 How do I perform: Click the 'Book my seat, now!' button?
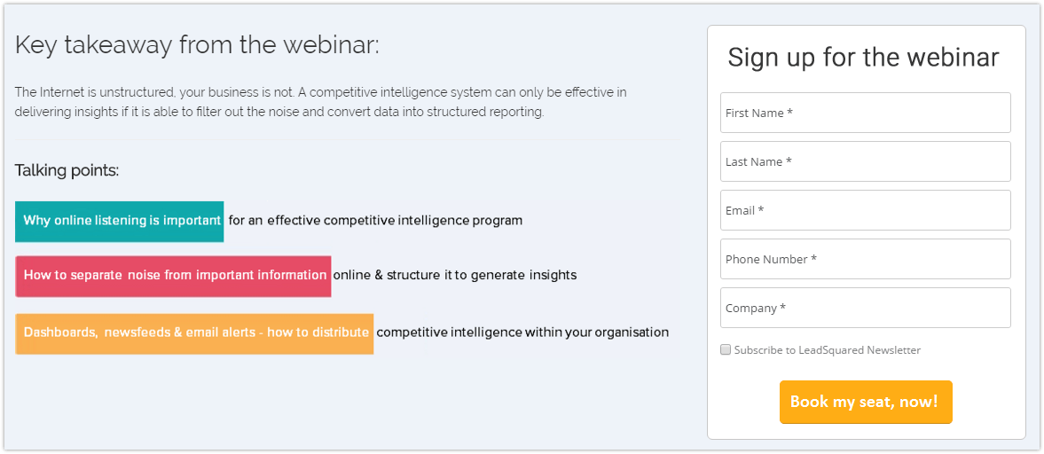tap(866, 402)
